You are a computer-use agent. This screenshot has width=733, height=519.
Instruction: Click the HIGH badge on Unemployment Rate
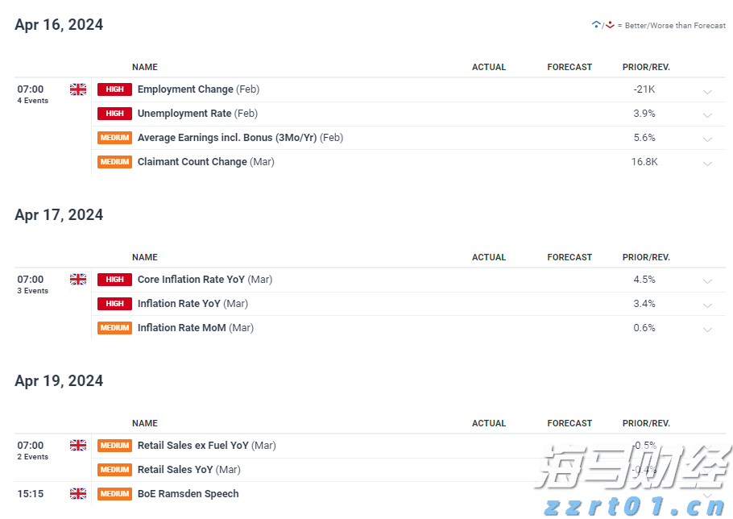click(114, 113)
